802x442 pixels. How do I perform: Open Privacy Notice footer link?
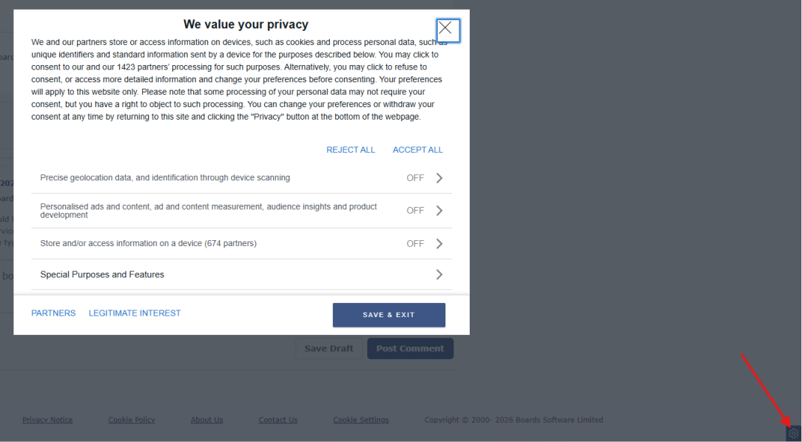point(47,420)
